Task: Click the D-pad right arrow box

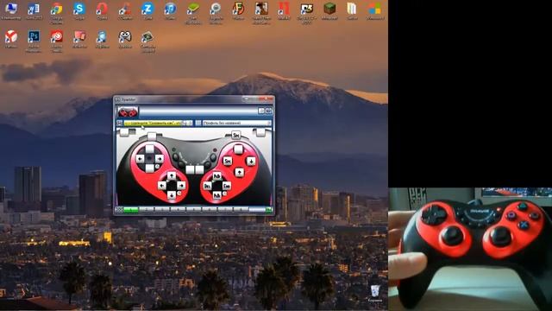Action: 160,159
